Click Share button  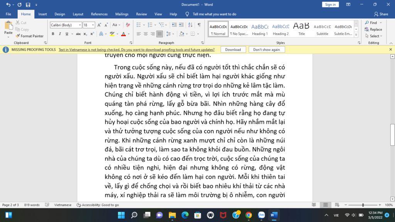point(381,14)
